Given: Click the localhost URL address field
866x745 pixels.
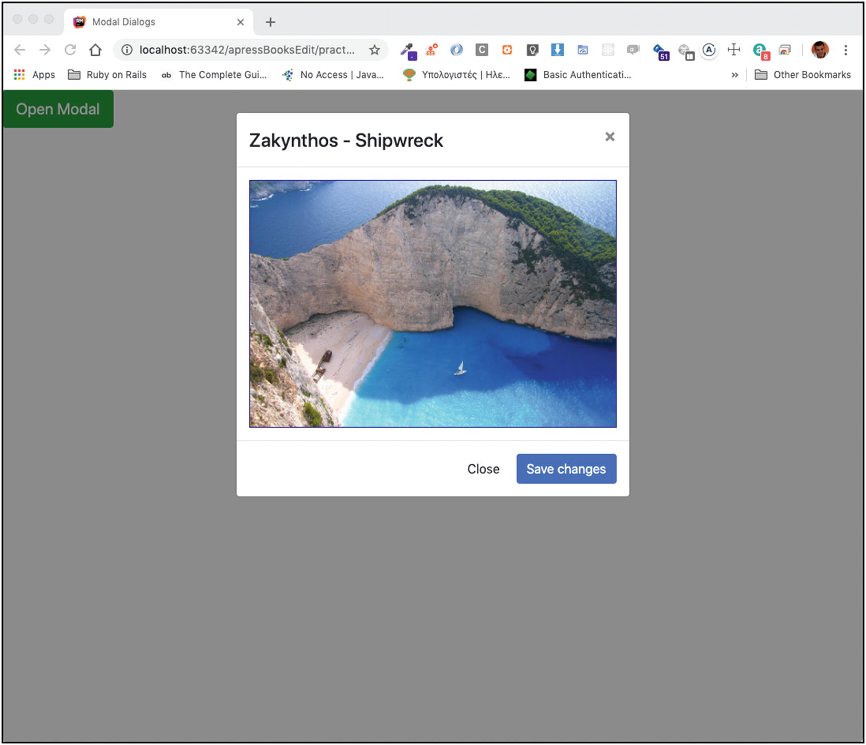Looking at the screenshot, I should [246, 50].
